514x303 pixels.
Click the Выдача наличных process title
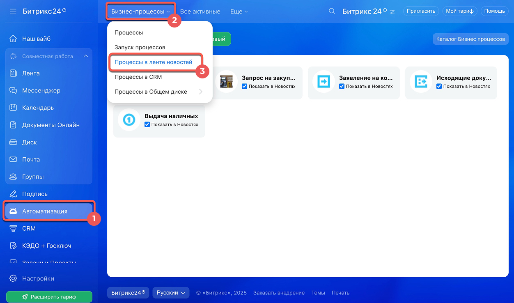171,116
